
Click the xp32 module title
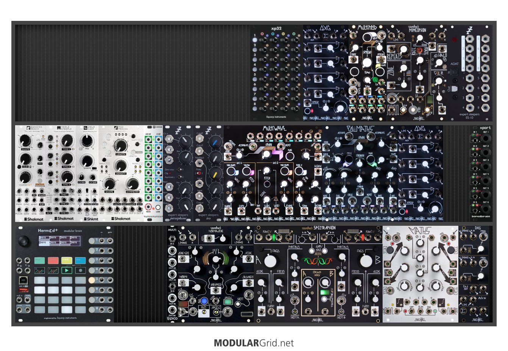coord(277,28)
